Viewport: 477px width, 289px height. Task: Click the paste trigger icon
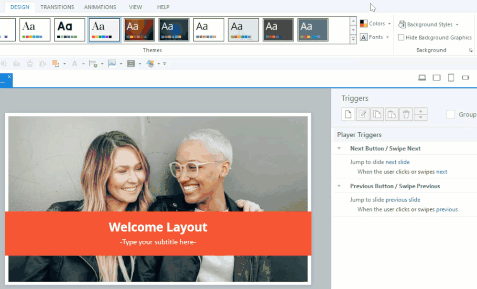click(391, 114)
